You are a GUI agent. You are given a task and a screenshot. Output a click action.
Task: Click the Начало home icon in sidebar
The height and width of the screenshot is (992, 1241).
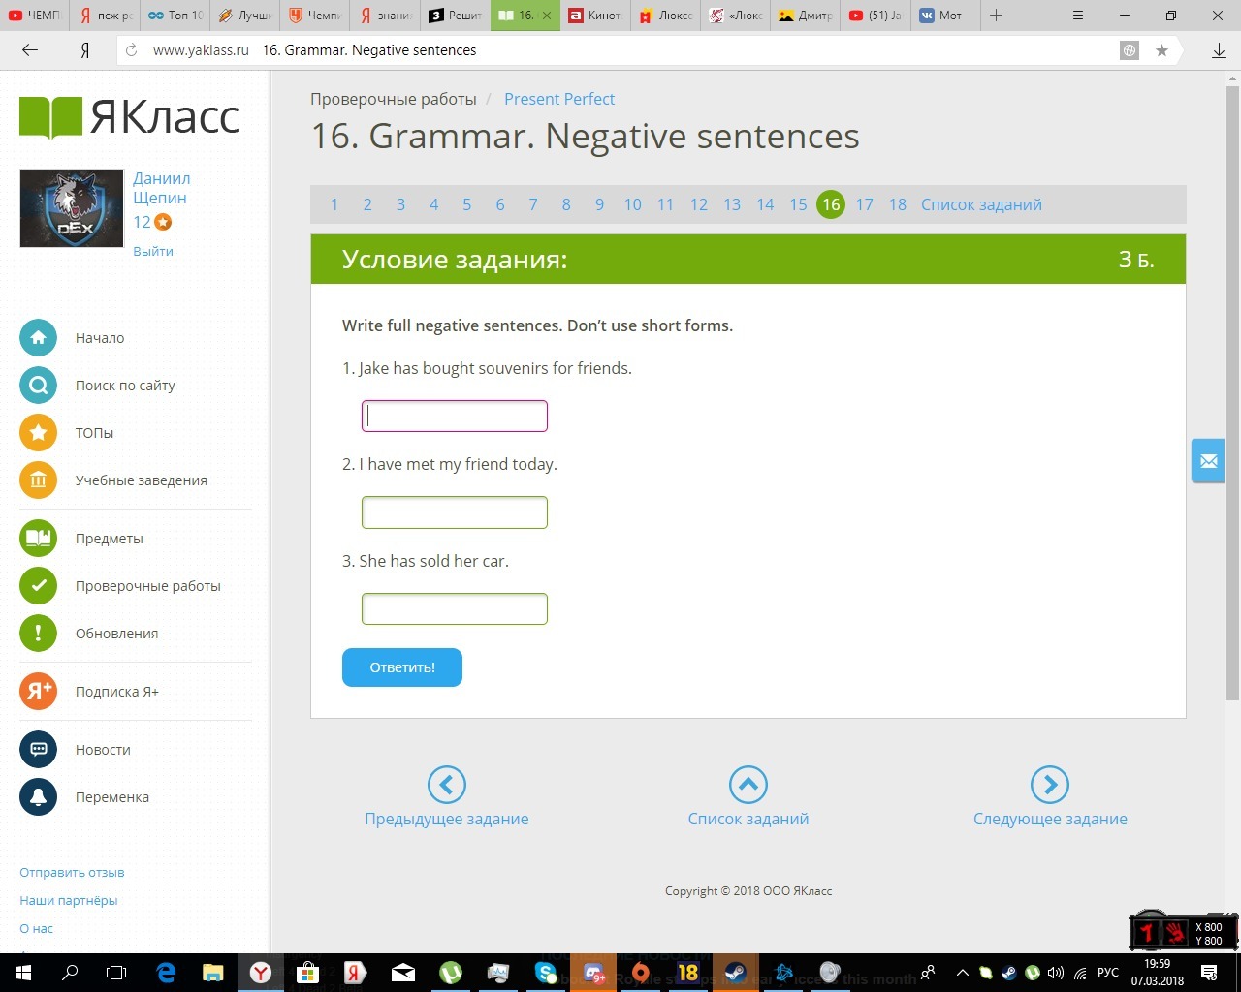[x=38, y=338]
